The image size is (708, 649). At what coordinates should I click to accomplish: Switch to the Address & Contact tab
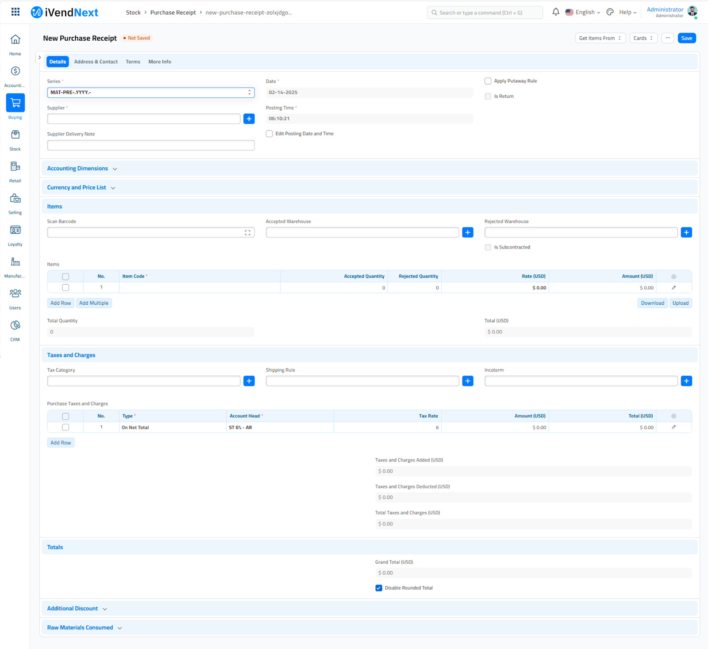pyautogui.click(x=96, y=62)
